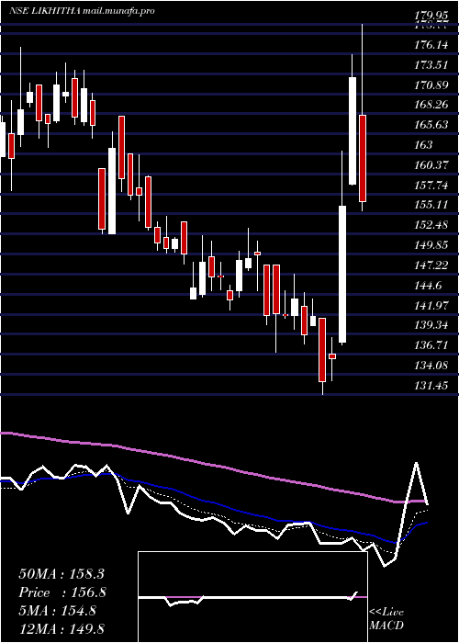Click the 176.14 price axis label
The height and width of the screenshot is (643, 459).
(x=431, y=45)
